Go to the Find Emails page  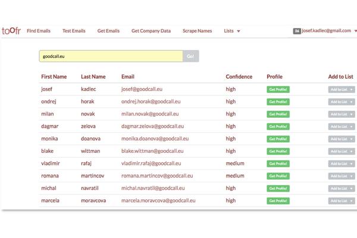(x=39, y=31)
